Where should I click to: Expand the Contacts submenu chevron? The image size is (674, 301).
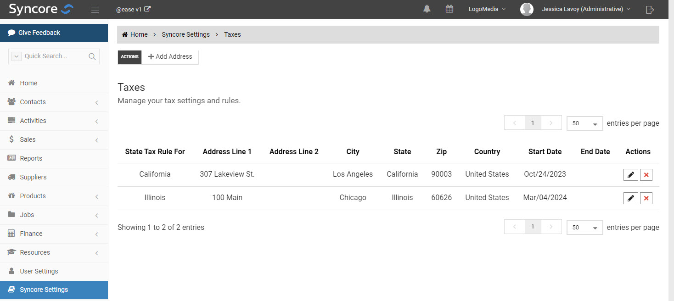[96, 102]
